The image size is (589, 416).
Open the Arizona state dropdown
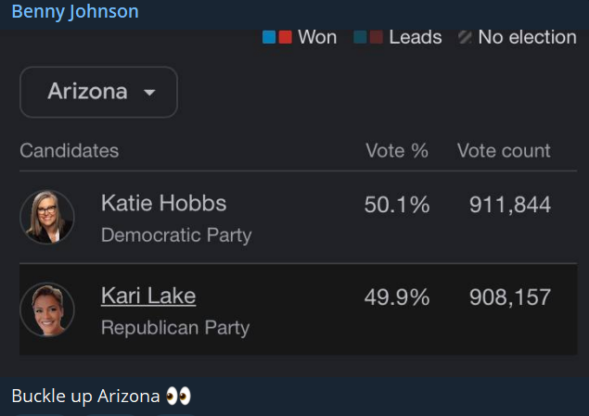pos(98,92)
